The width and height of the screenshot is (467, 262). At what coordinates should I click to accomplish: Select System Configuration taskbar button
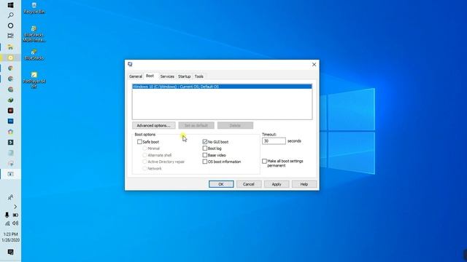coord(10,174)
